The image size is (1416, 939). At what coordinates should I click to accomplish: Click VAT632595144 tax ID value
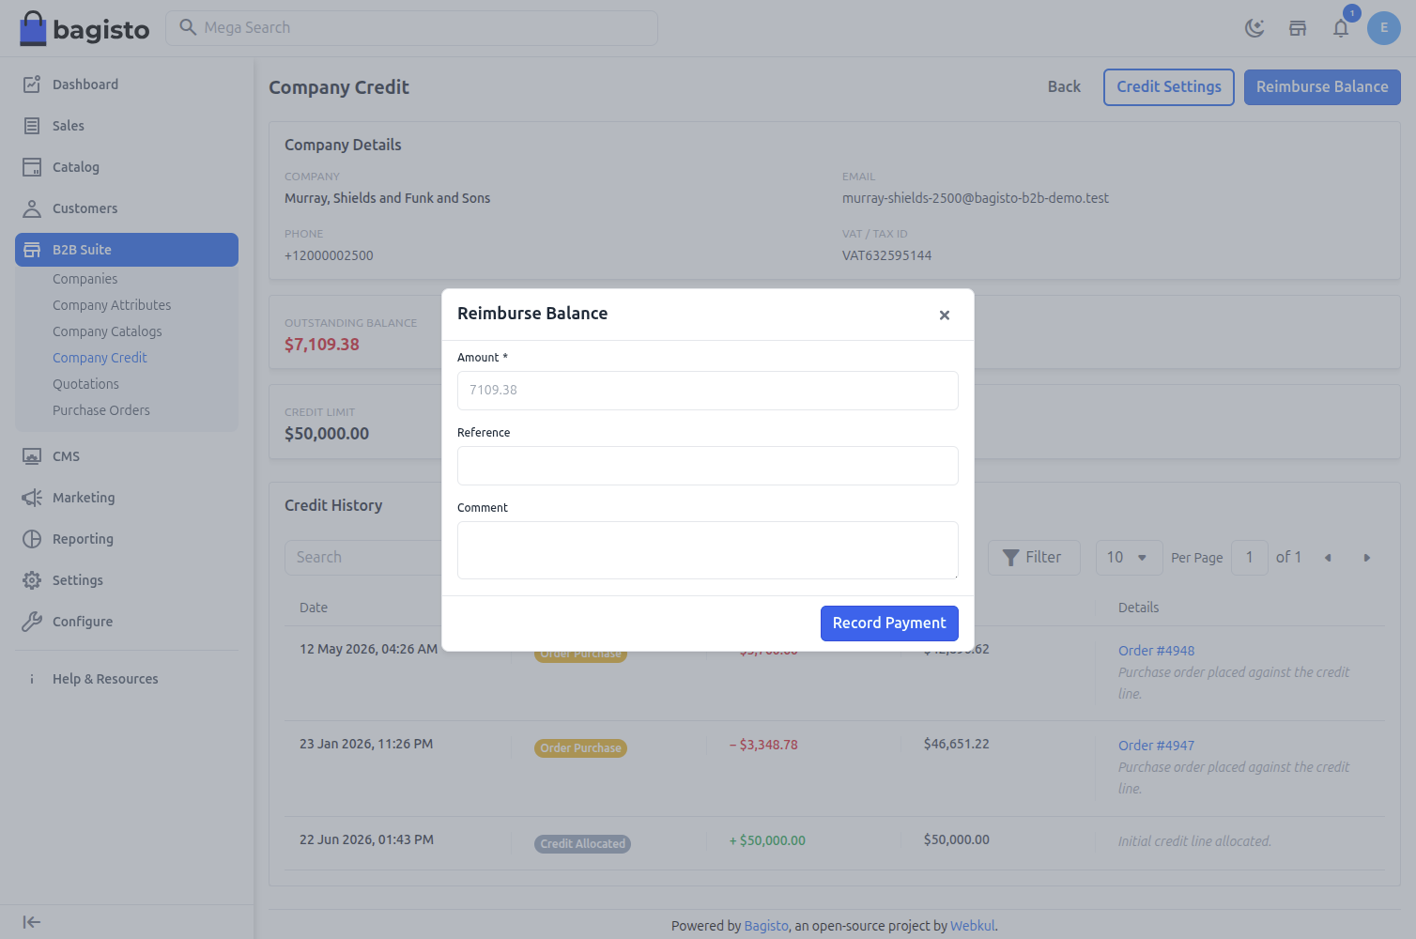(886, 255)
